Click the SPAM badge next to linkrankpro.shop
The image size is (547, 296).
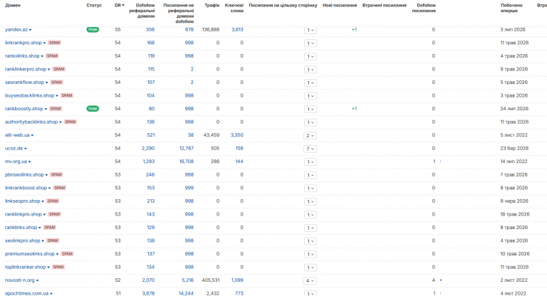pyautogui.click(x=54, y=43)
